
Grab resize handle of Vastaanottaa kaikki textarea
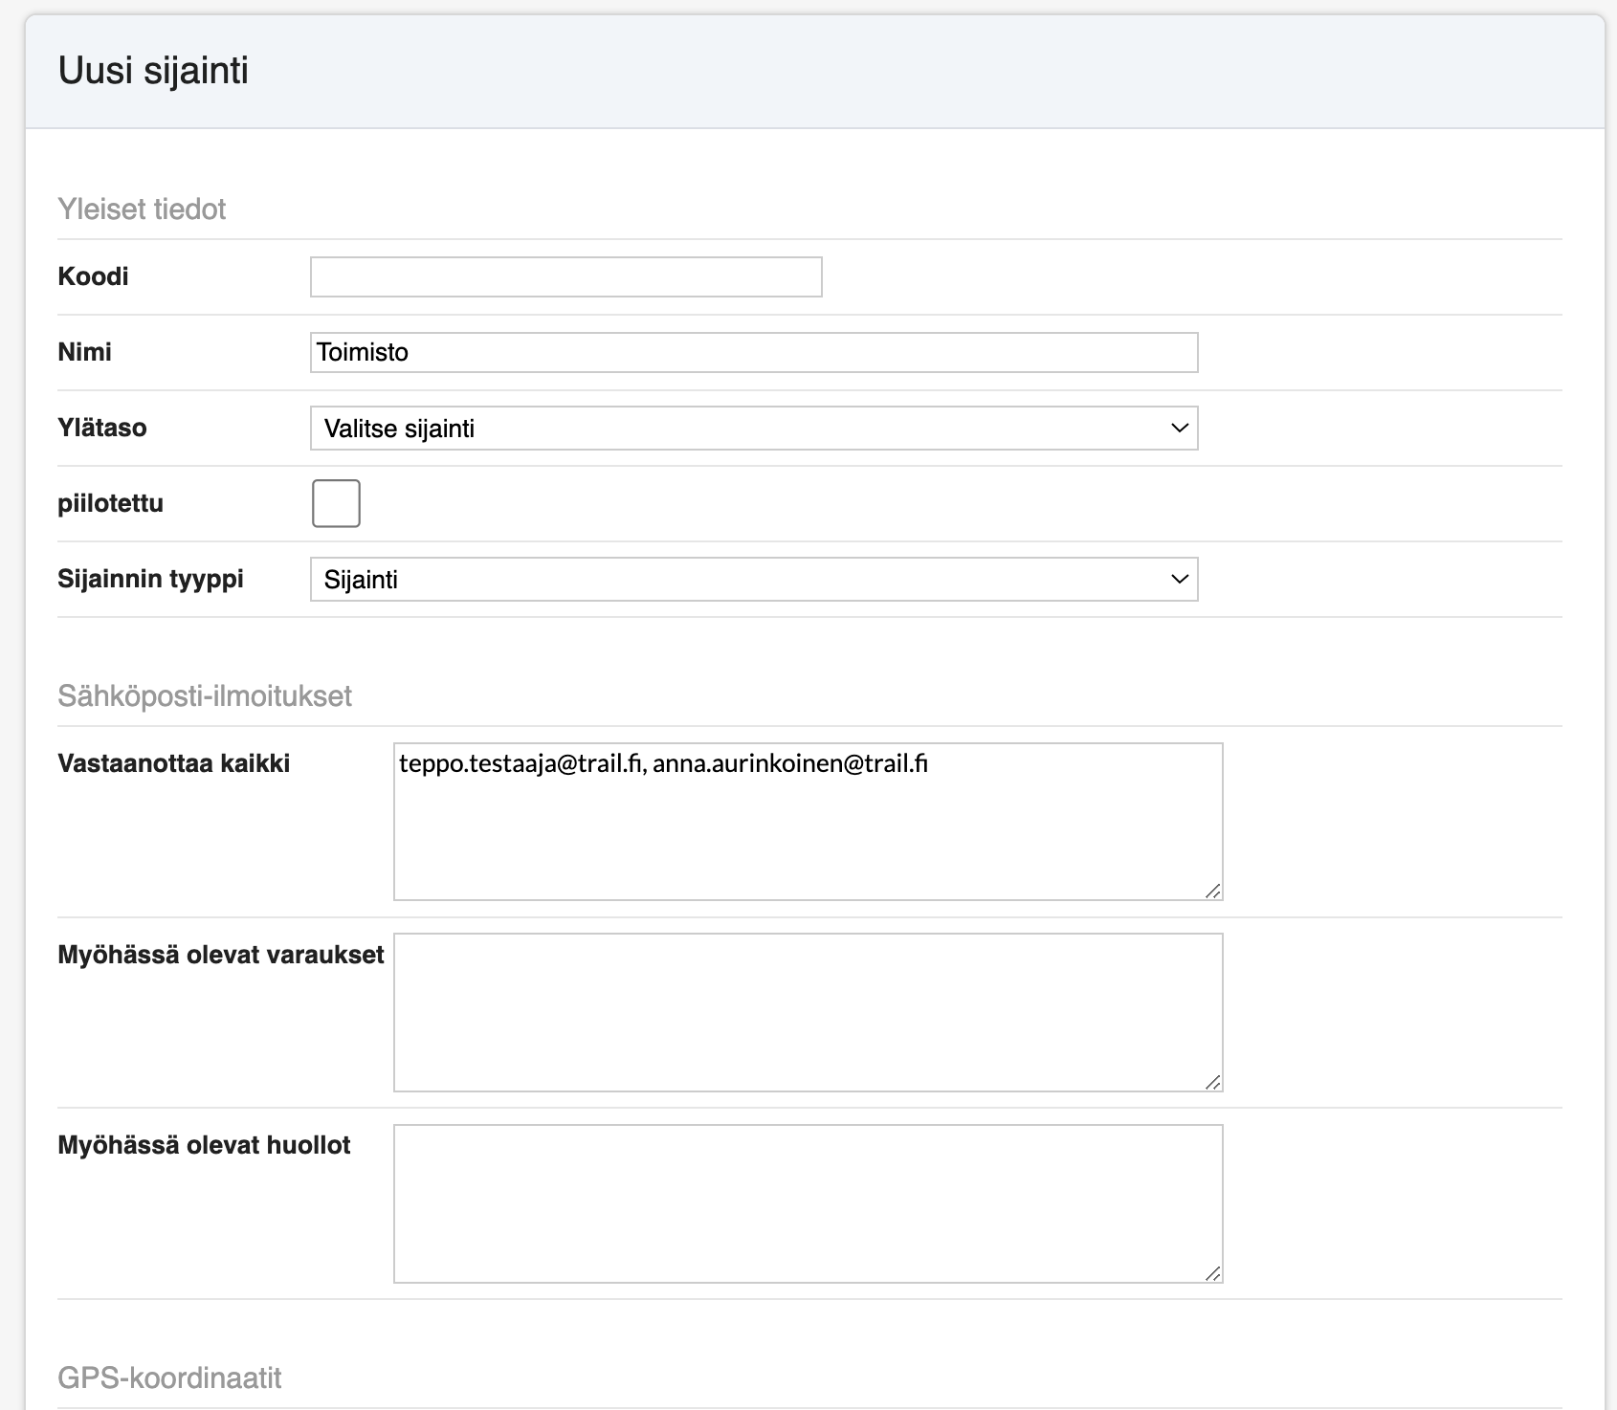point(1212,891)
